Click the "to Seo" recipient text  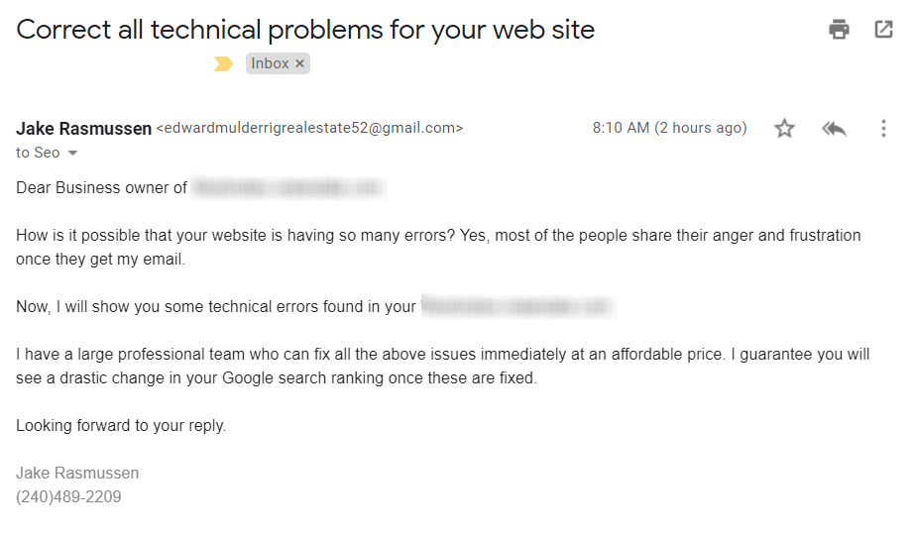click(x=38, y=153)
